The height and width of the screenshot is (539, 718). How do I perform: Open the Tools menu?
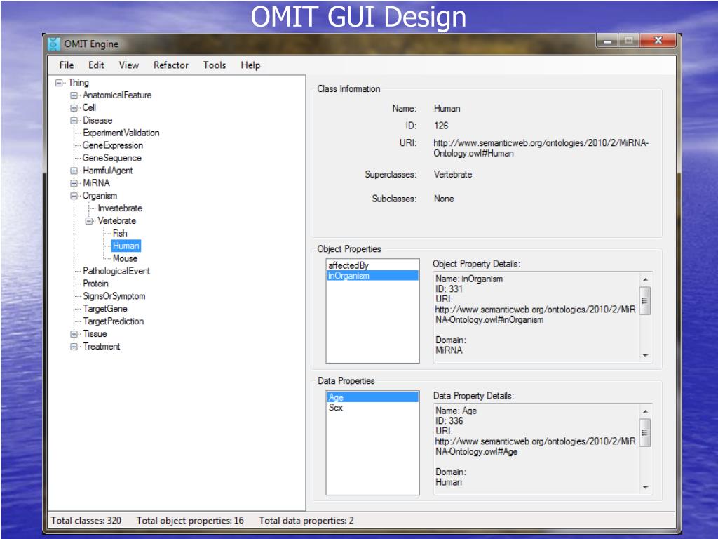215,65
